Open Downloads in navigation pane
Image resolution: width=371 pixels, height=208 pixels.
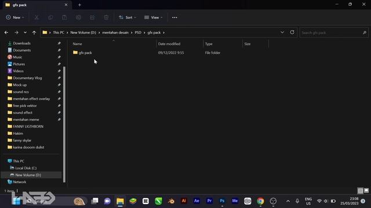(x=22, y=43)
